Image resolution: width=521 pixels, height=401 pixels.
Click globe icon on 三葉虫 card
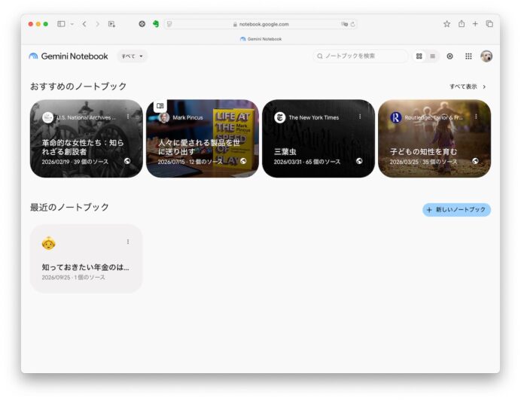pyautogui.click(x=359, y=161)
